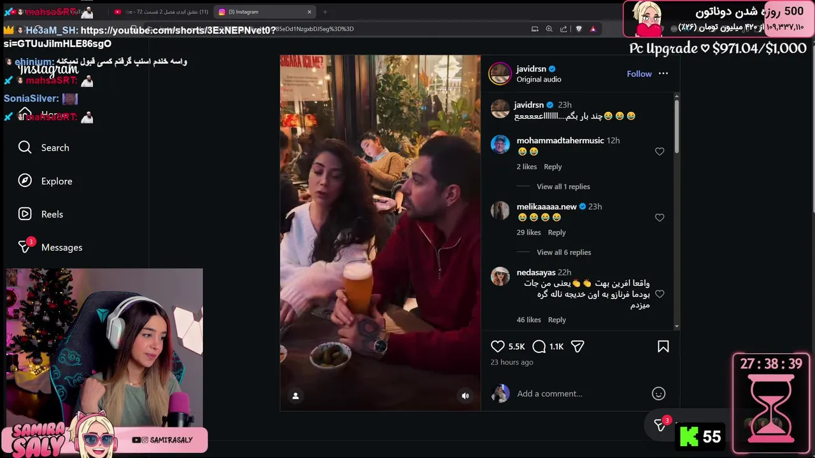Click Original audio link
Image resolution: width=815 pixels, height=458 pixels.
tap(539, 80)
